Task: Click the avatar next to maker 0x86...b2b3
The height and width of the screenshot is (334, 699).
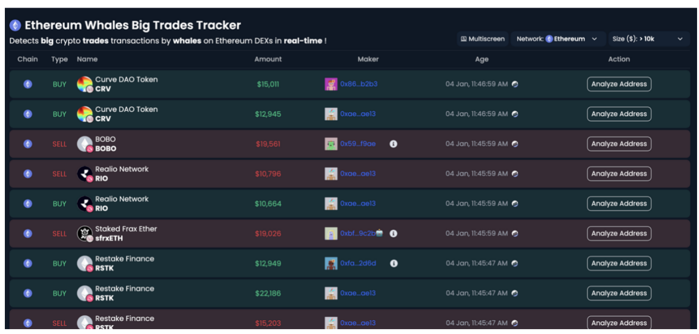Action: [x=331, y=84]
